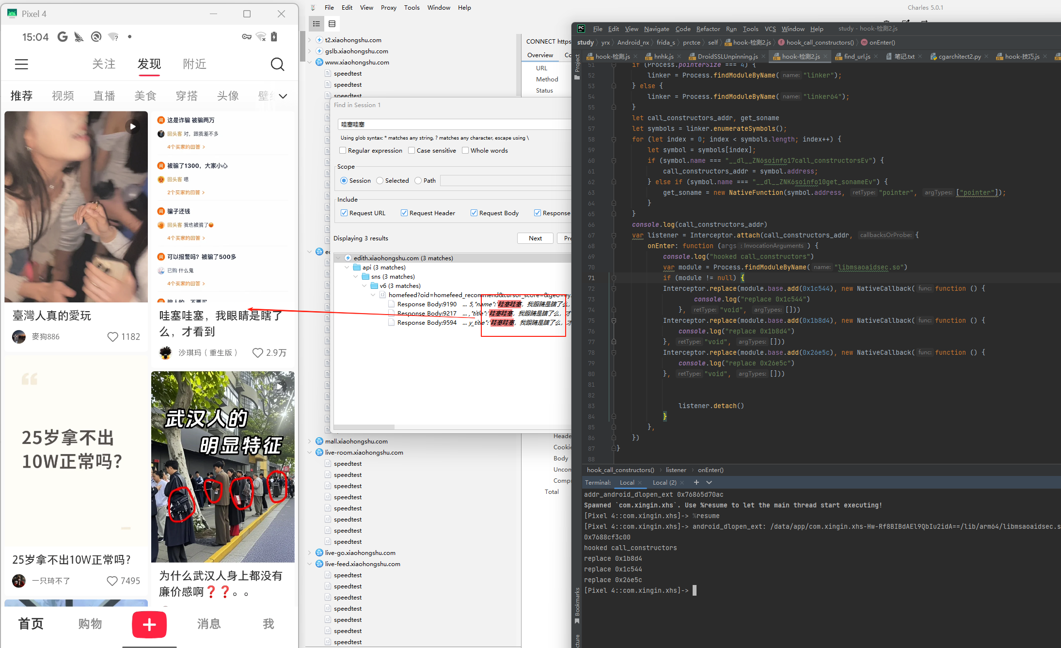
Task: Open the Refactor menu in PyCharm
Action: [708, 29]
